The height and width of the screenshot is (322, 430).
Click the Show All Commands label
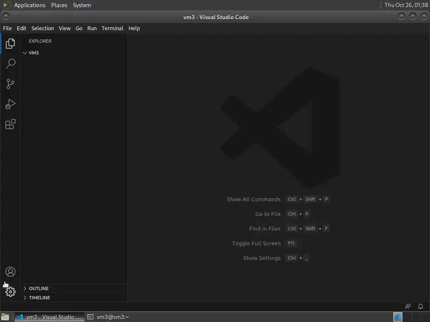(x=254, y=199)
